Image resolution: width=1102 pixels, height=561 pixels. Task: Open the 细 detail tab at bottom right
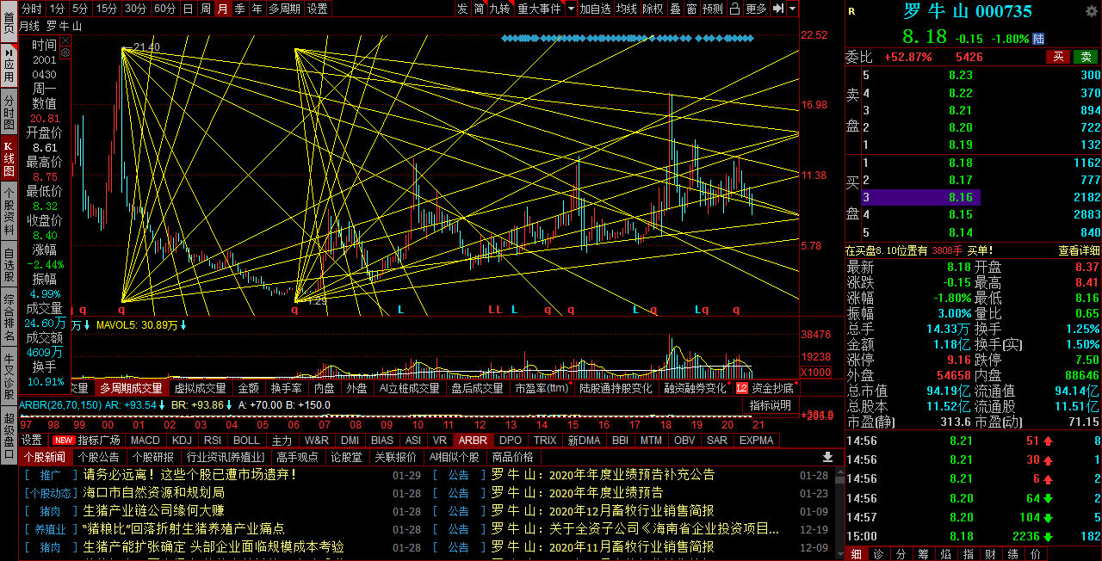856,554
